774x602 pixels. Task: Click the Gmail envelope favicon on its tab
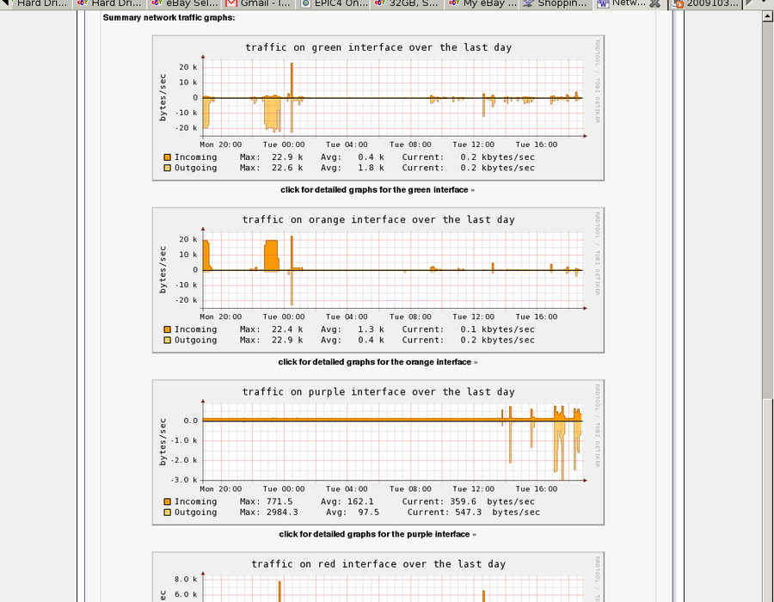click(x=231, y=3)
